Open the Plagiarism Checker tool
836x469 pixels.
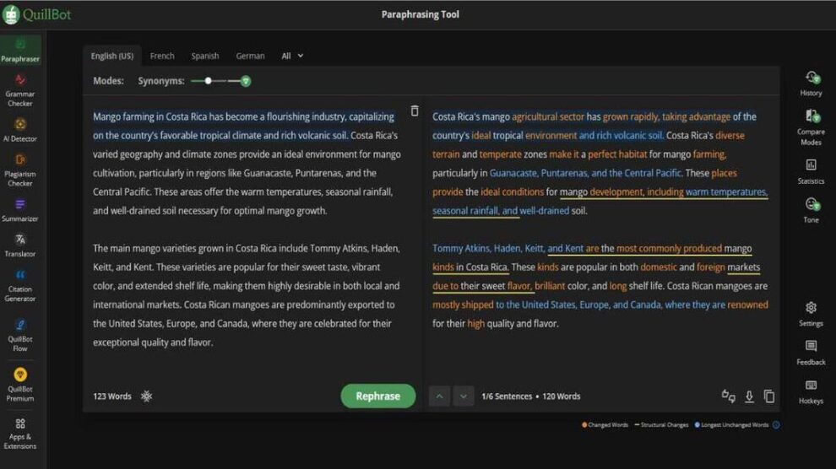pyautogui.click(x=20, y=170)
